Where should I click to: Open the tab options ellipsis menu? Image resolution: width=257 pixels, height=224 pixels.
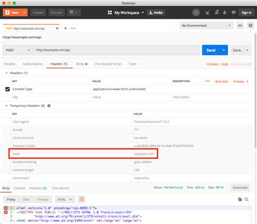click(x=73, y=28)
